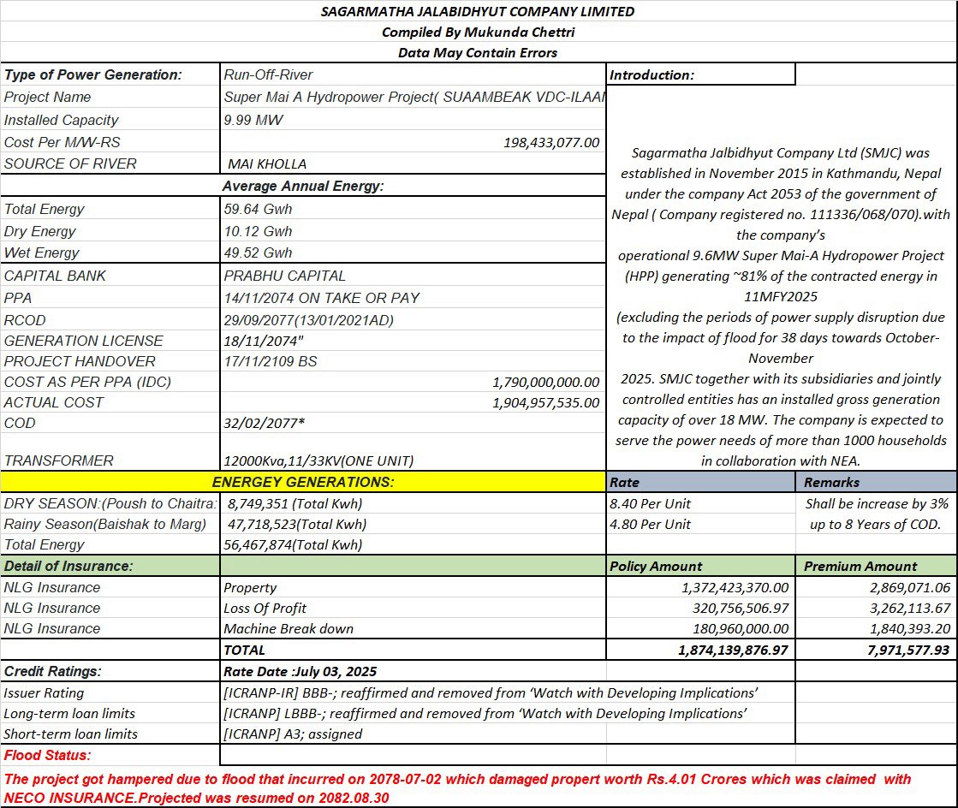Image resolution: width=958 pixels, height=808 pixels.
Task: Click the Super Mai A Hydropower Project cell
Action: point(414,97)
